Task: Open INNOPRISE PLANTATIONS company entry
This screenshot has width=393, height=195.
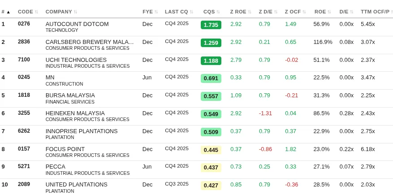Action: pyautogui.click(x=82, y=131)
